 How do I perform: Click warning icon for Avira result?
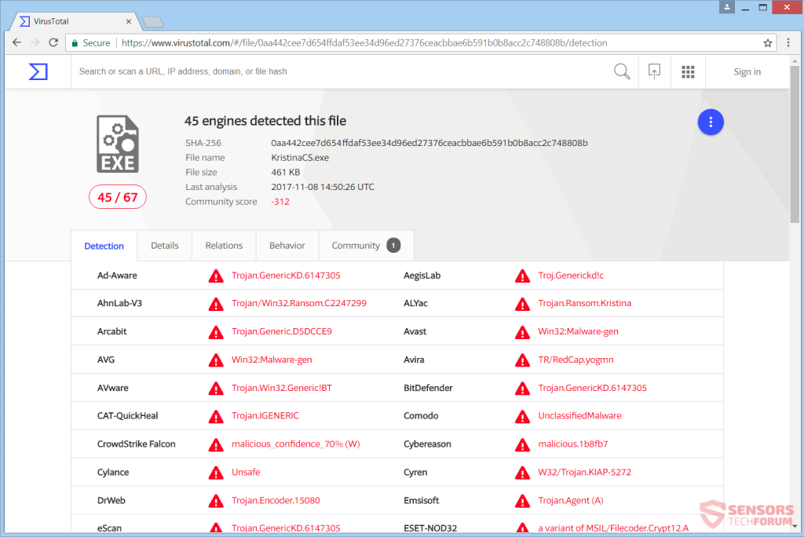click(522, 360)
